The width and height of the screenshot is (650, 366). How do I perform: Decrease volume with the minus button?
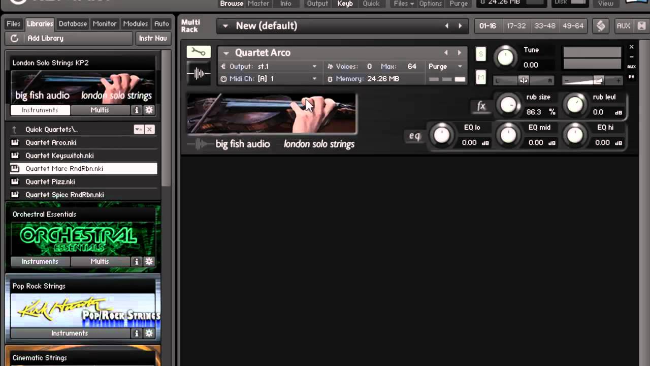coord(567,80)
